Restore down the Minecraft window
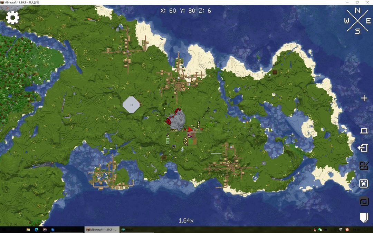The image size is (373, 233). coord(357,2)
